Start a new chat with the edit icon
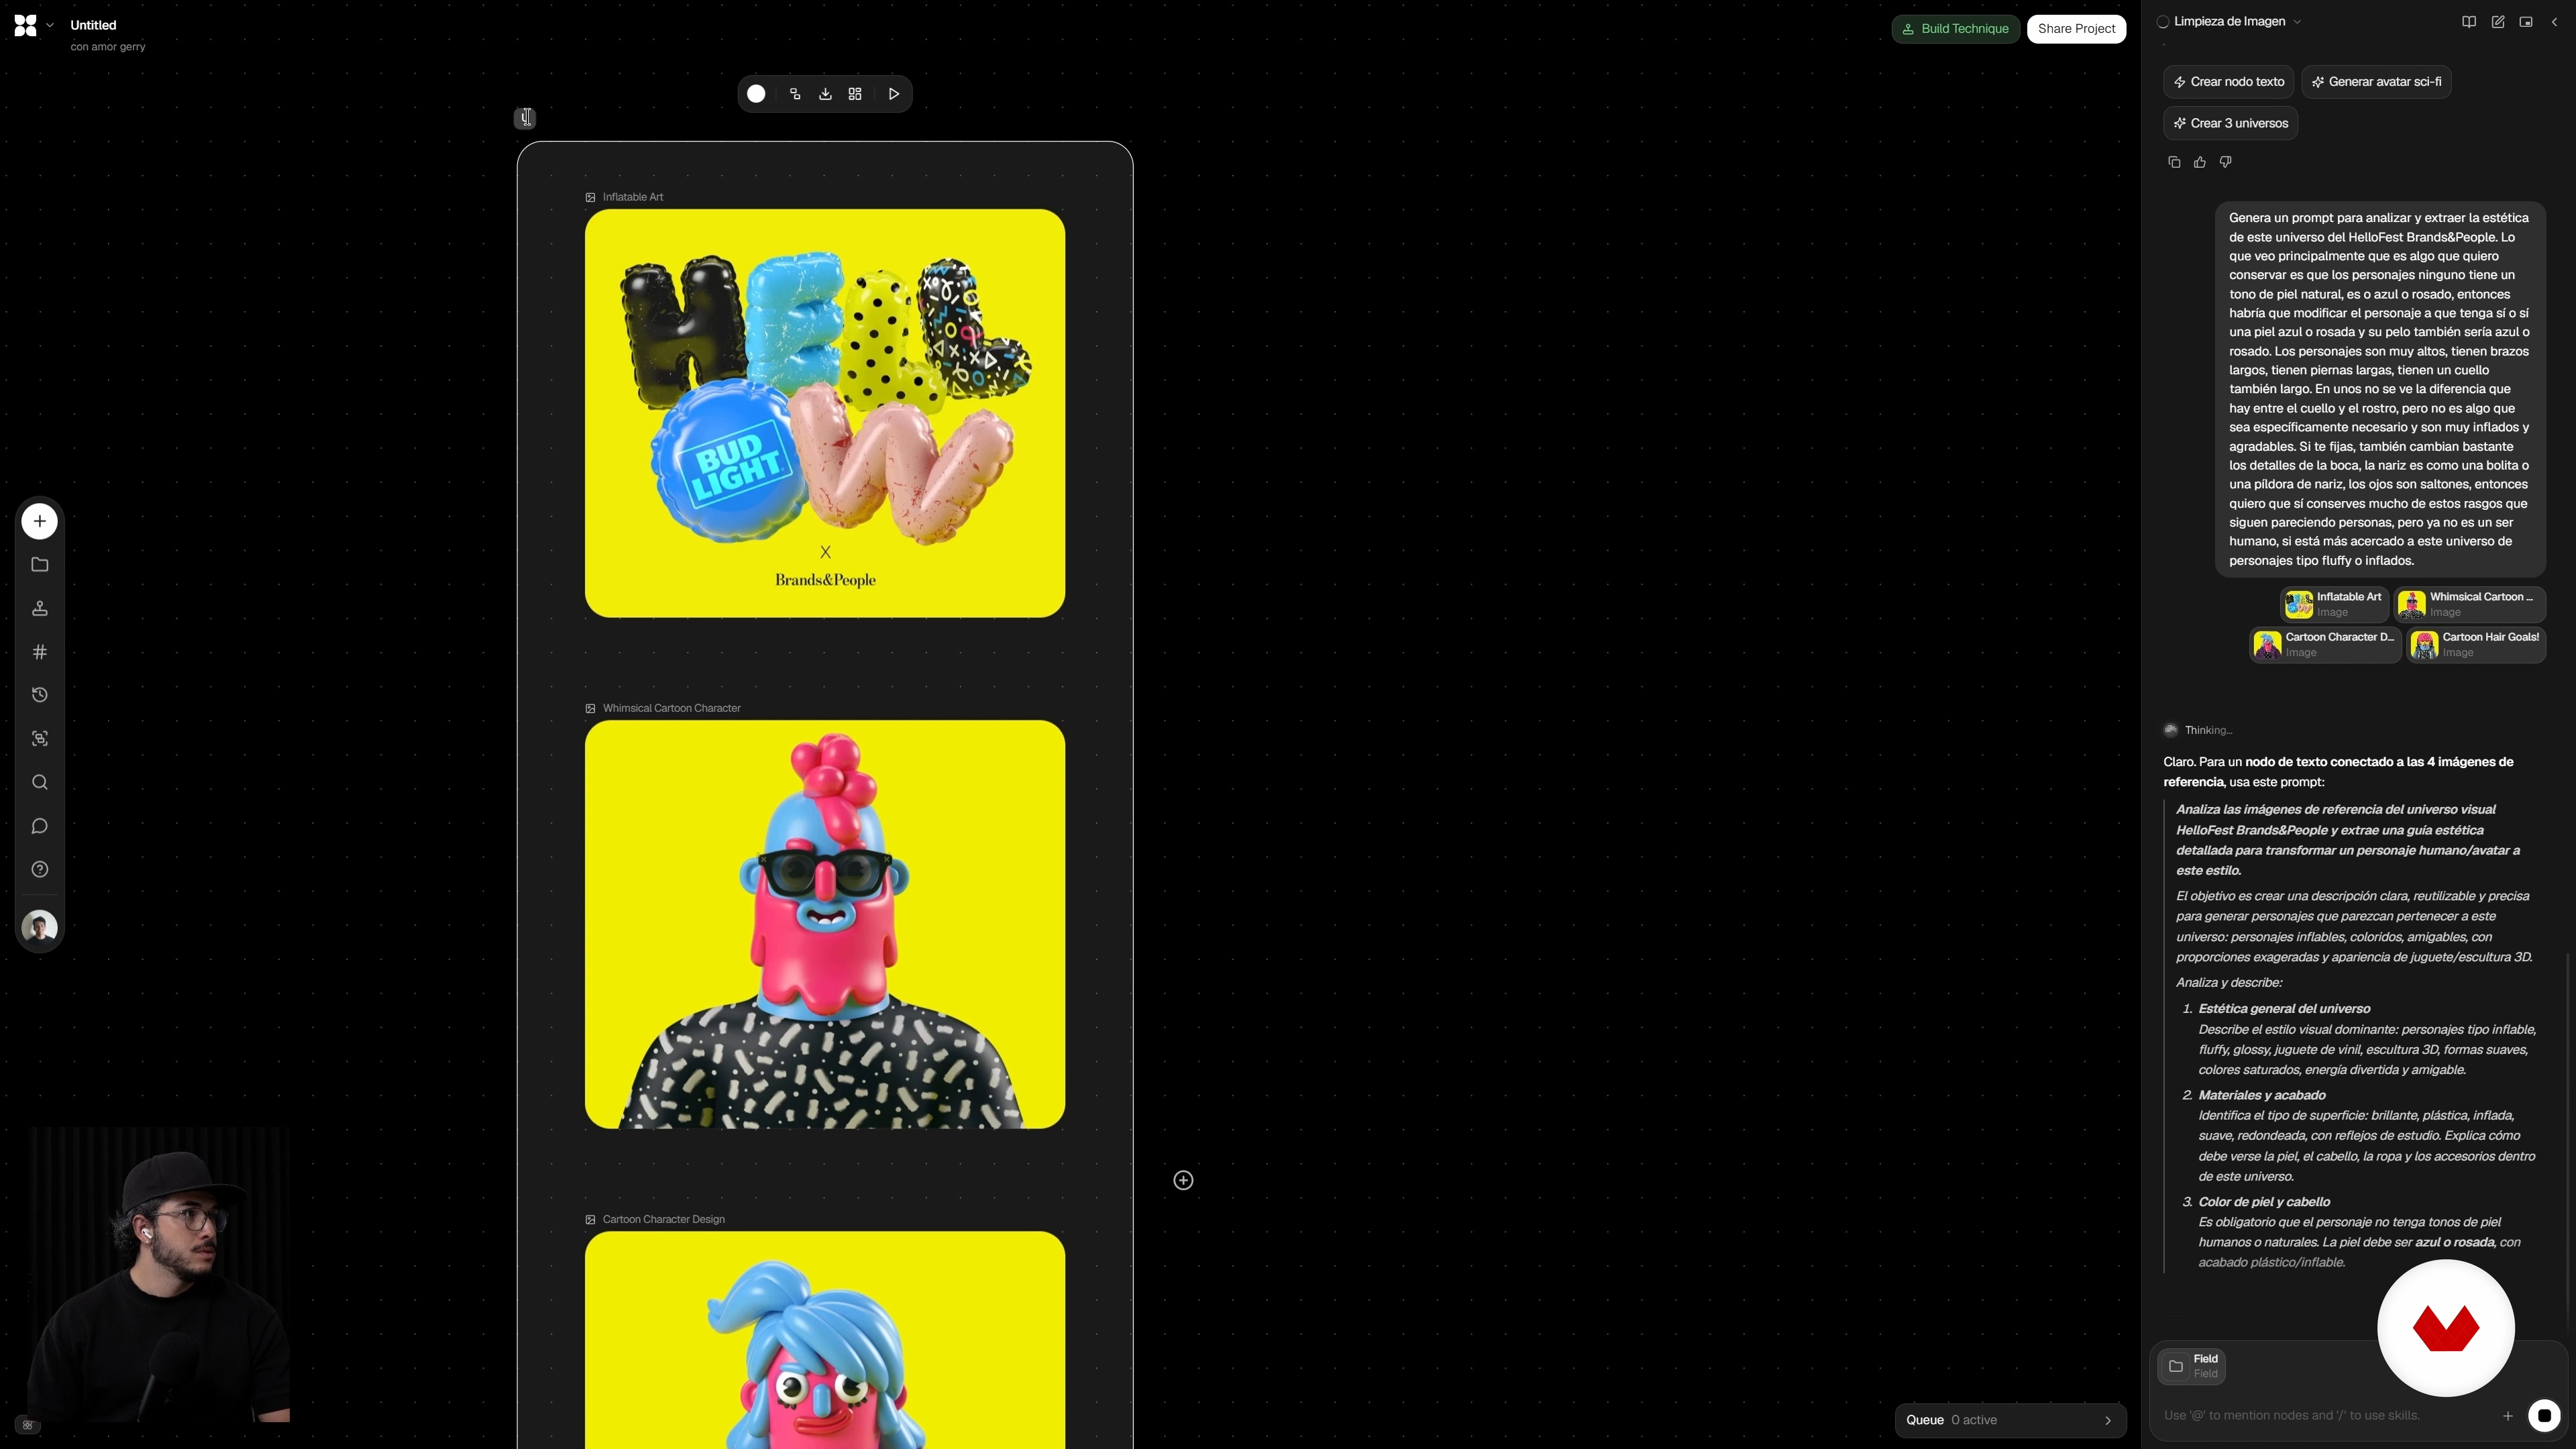Image resolution: width=2576 pixels, height=1449 pixels. (2498, 22)
